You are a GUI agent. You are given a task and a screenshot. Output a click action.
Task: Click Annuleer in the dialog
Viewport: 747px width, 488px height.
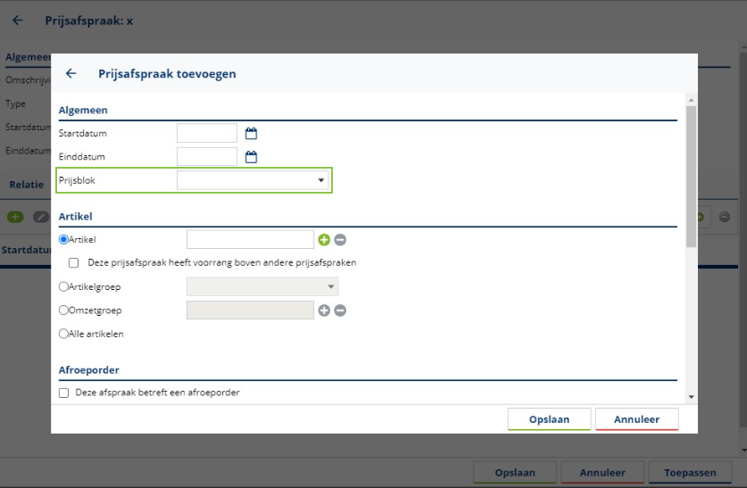click(636, 418)
